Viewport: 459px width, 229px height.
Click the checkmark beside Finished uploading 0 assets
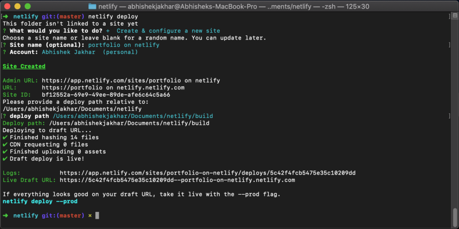(5, 151)
